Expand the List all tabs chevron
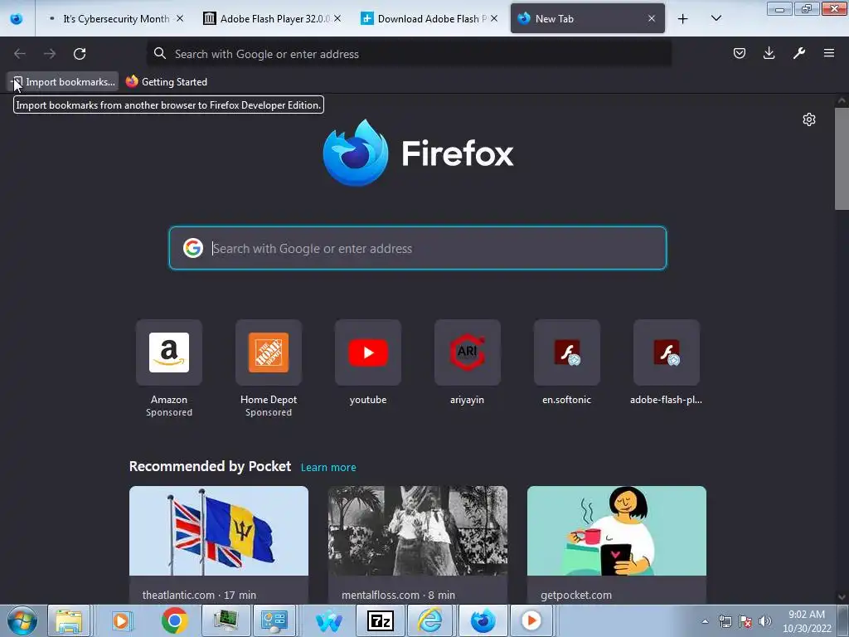The width and height of the screenshot is (849, 637). (716, 18)
